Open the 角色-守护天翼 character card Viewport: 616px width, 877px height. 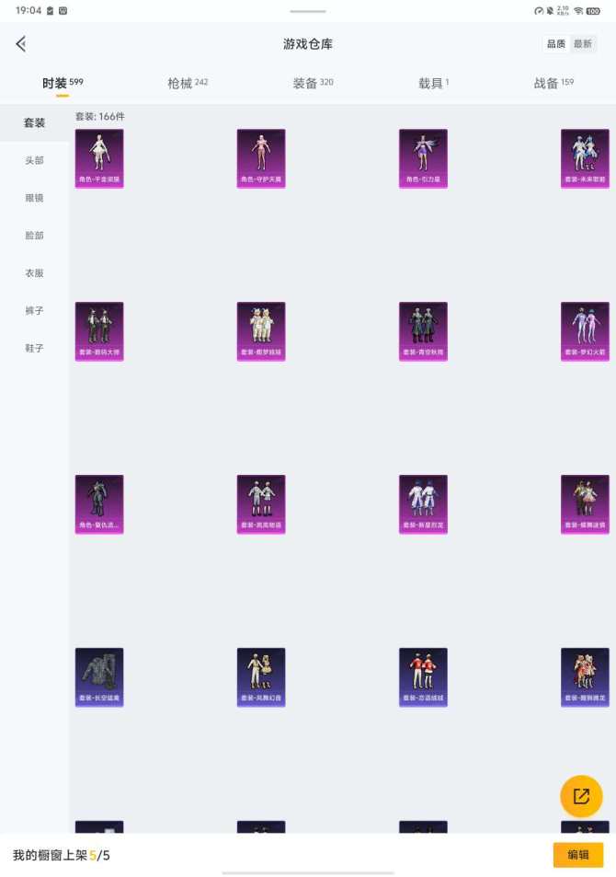tap(261, 158)
